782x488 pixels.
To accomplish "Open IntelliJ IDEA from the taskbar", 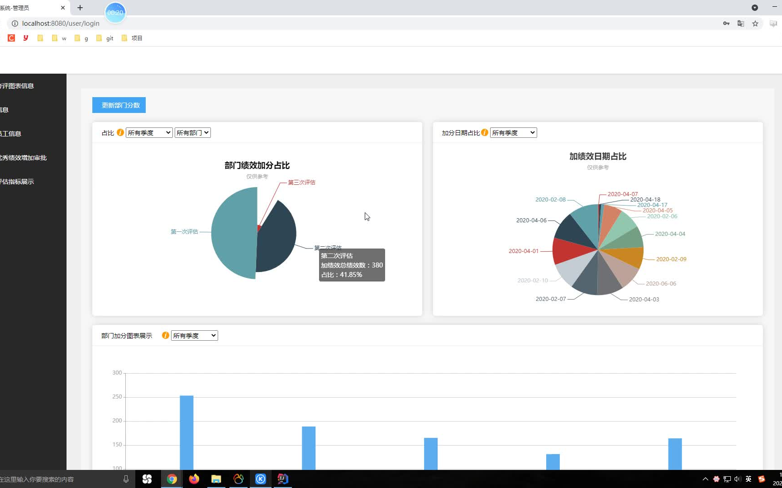I will click(x=283, y=479).
